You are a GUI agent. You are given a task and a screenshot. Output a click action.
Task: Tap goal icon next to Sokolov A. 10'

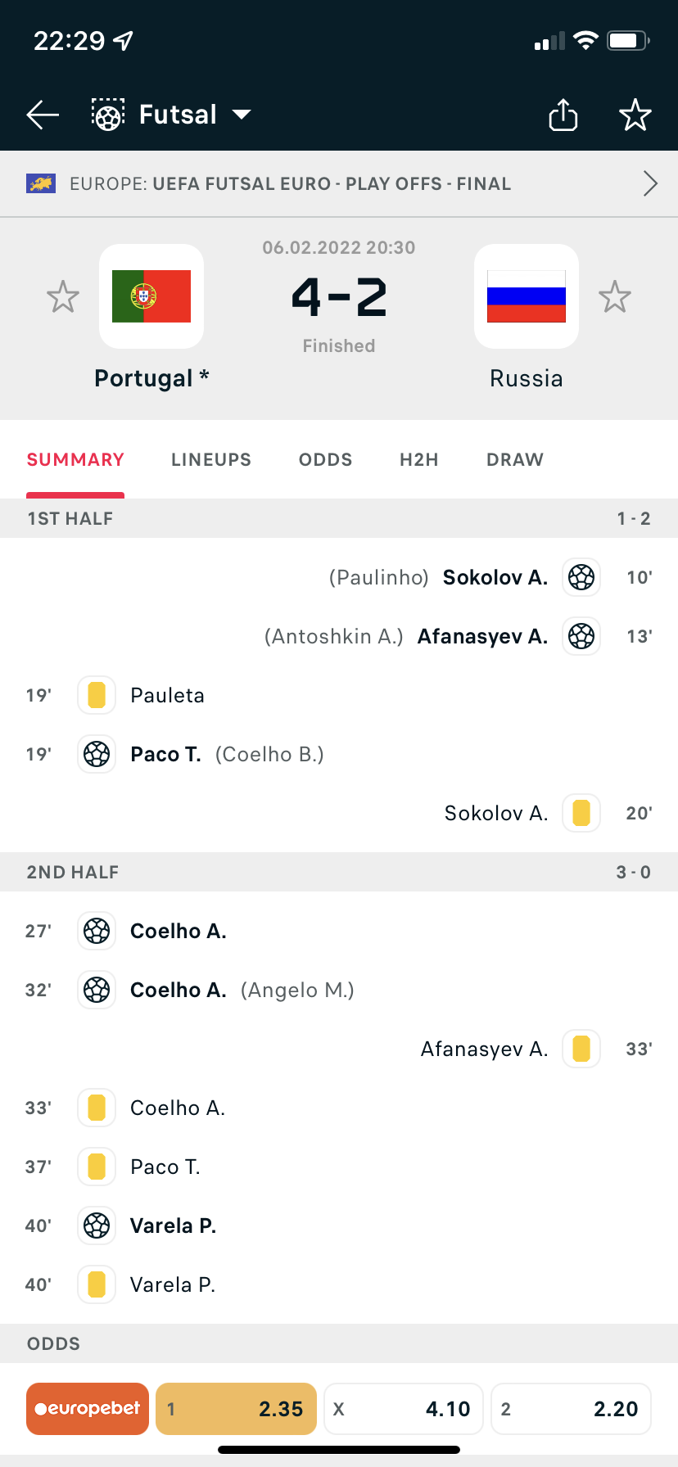[581, 577]
